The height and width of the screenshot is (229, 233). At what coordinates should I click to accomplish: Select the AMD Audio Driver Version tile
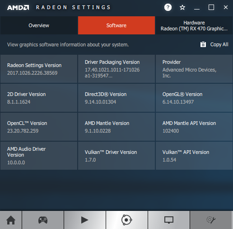point(39,156)
